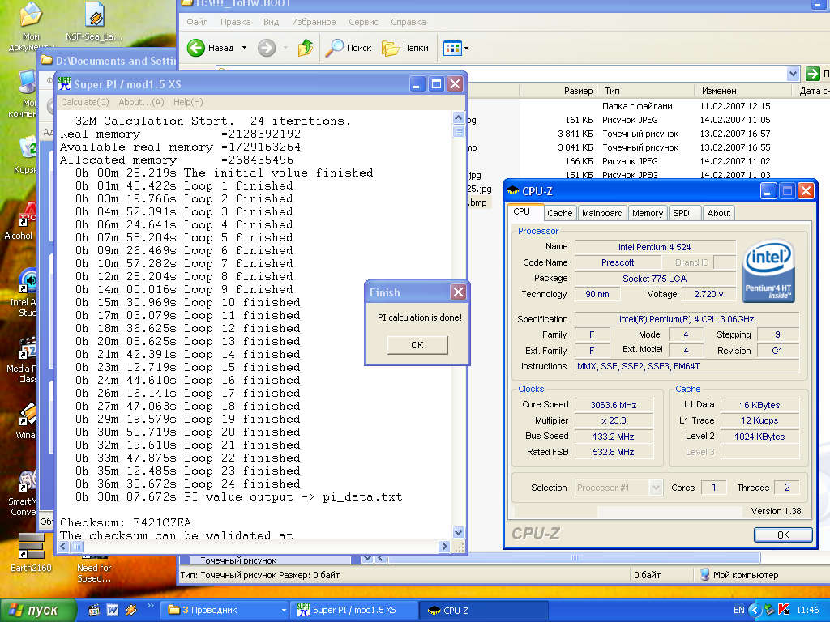The width and height of the screenshot is (830, 622).
Task: Click the Мой компьютер status bar icon
Action: 704,574
